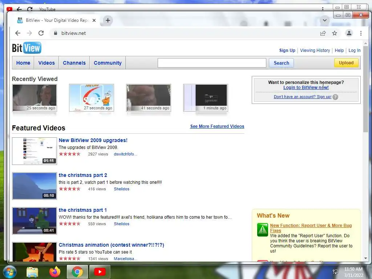Open New BitView 2009 upgrades thumbnail
372x279 pixels.
pos(35,151)
